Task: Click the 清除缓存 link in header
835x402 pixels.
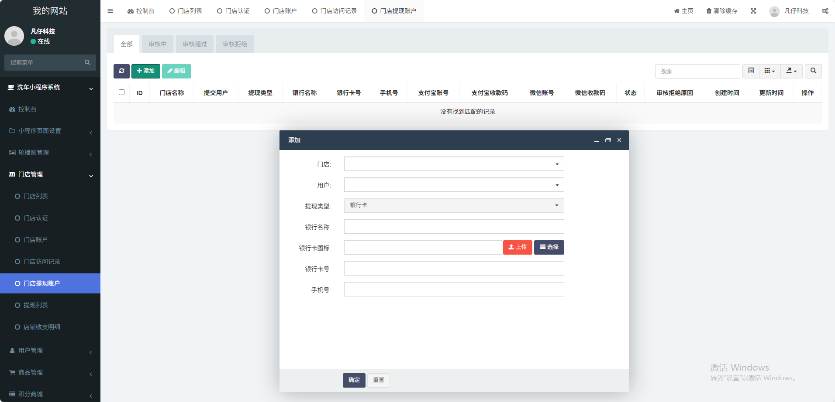Action: point(722,11)
